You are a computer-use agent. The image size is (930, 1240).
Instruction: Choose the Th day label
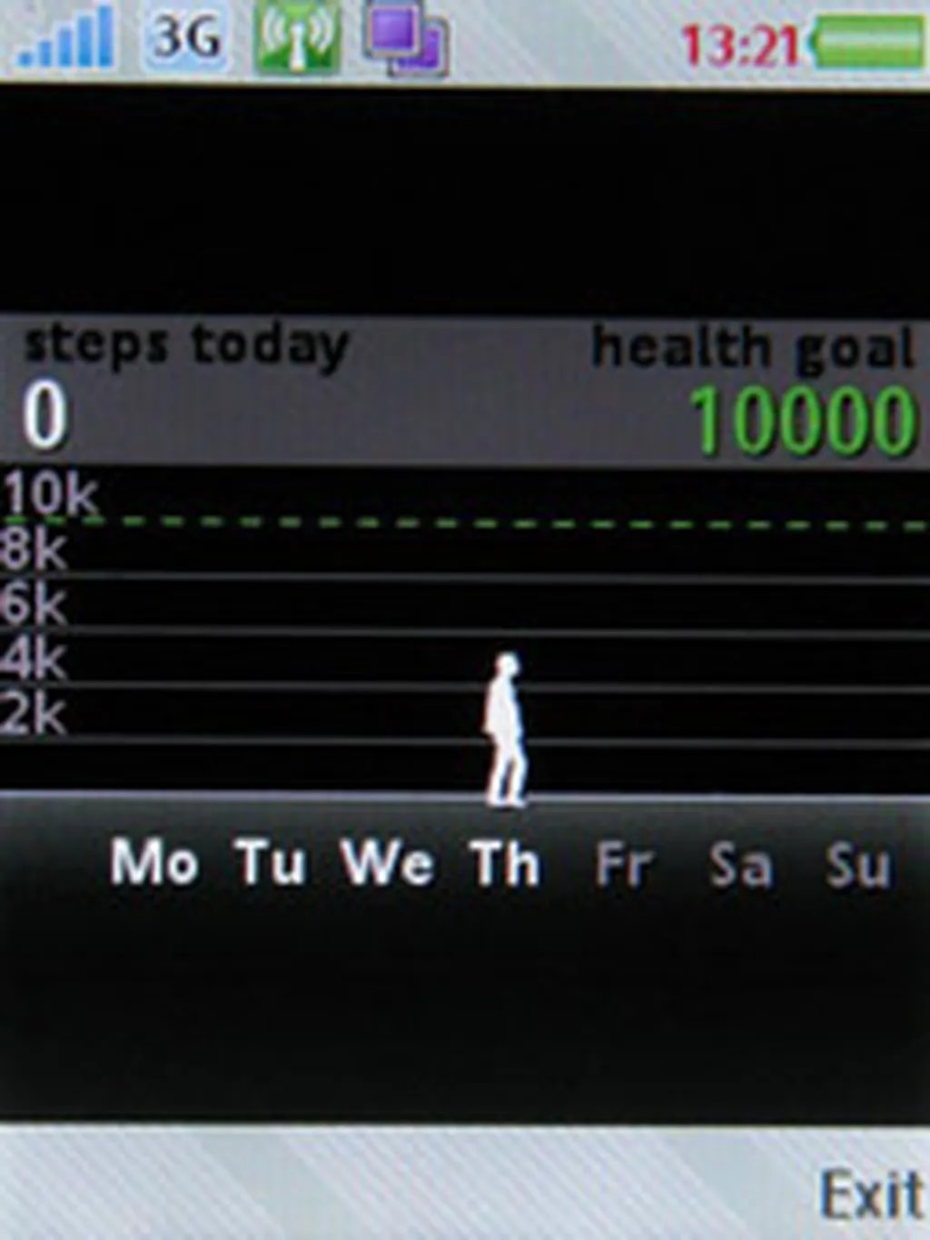pyautogui.click(x=505, y=864)
